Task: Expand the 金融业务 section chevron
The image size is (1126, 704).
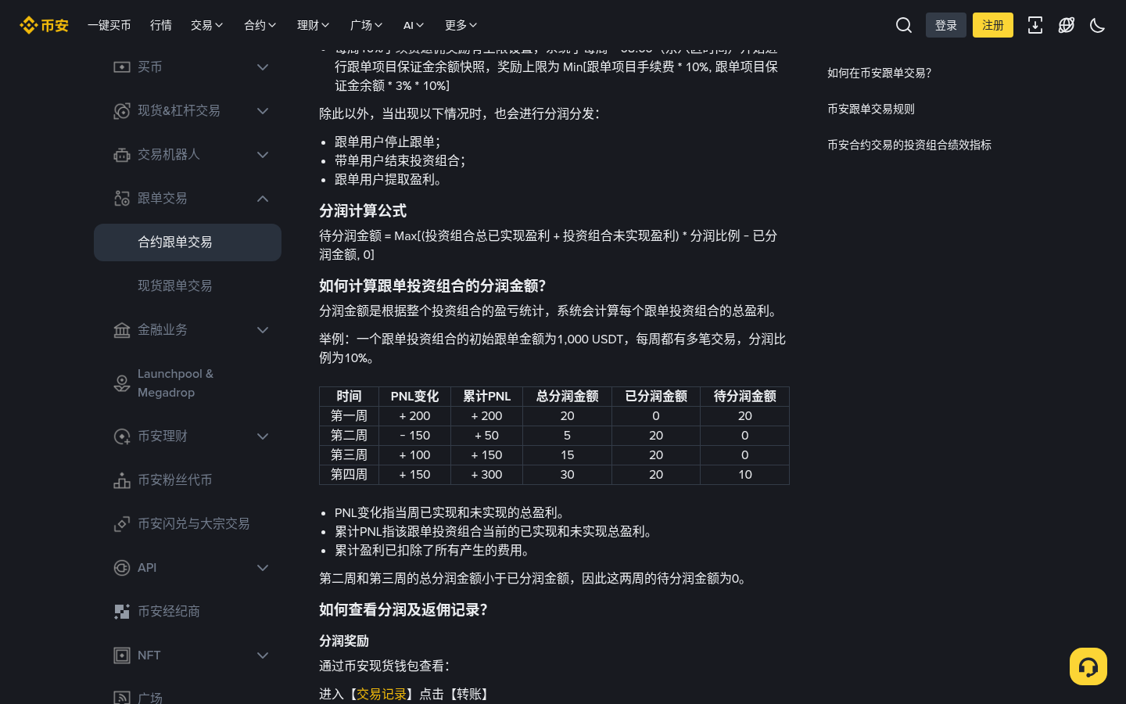Action: (263, 330)
